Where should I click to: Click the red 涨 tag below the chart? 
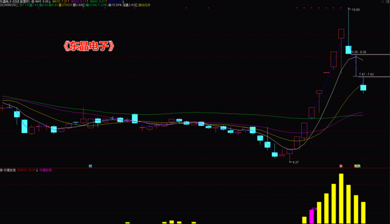341,166
